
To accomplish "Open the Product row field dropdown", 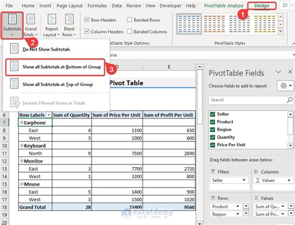I will 238,206.
